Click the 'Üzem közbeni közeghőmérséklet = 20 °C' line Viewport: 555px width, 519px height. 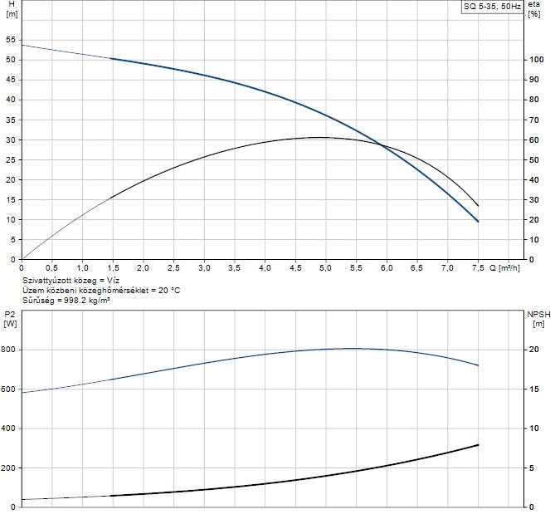click(101, 291)
